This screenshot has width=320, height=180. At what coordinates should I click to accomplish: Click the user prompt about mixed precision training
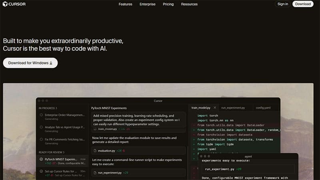pos(138,120)
